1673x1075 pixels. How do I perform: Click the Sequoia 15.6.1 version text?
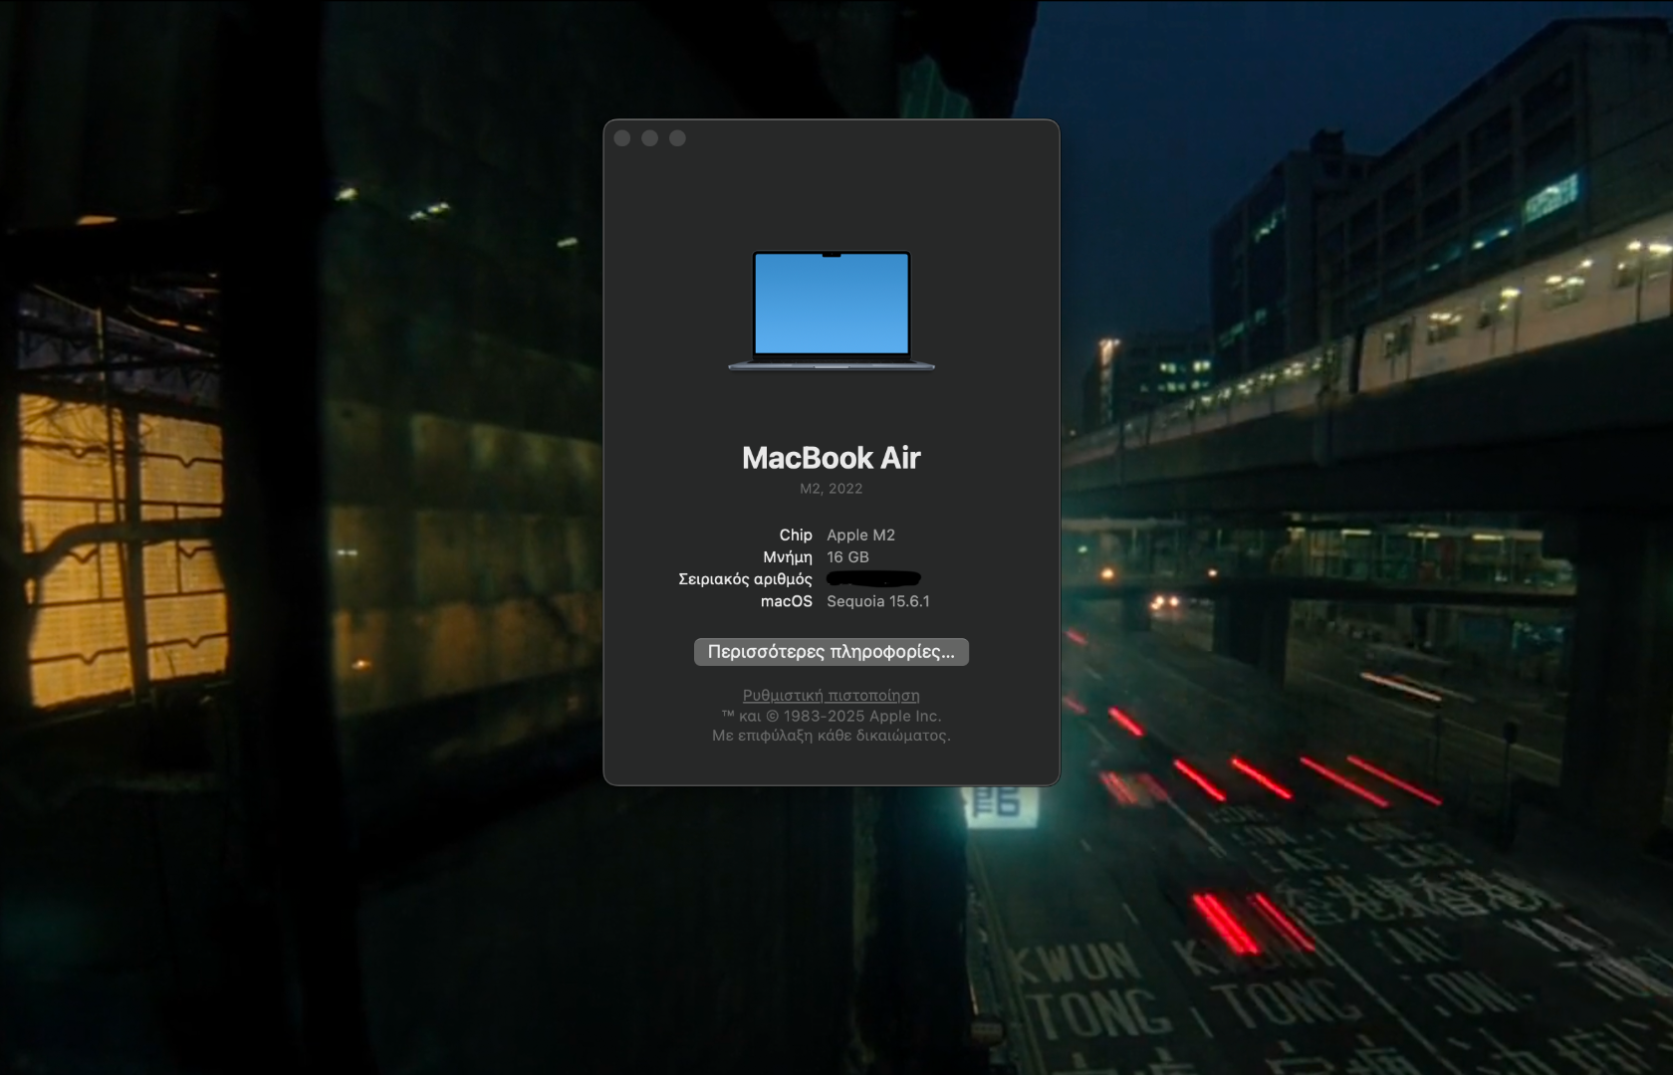877,601
